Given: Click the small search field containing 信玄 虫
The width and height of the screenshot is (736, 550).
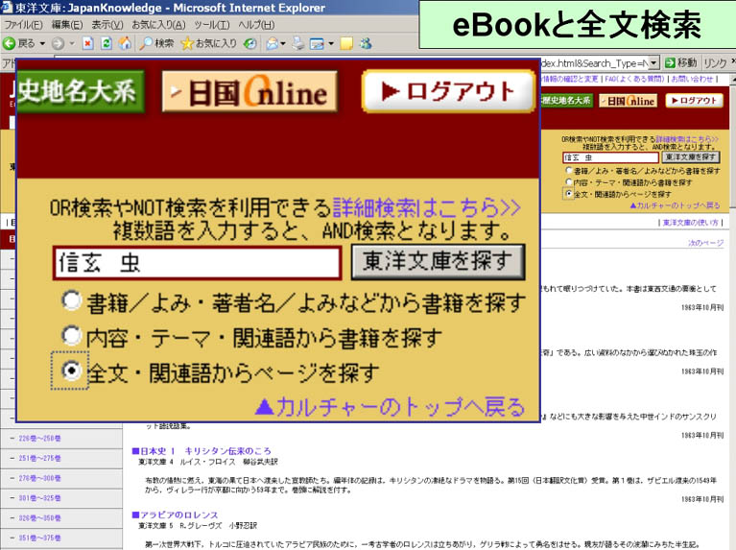Looking at the screenshot, I should 610,157.
